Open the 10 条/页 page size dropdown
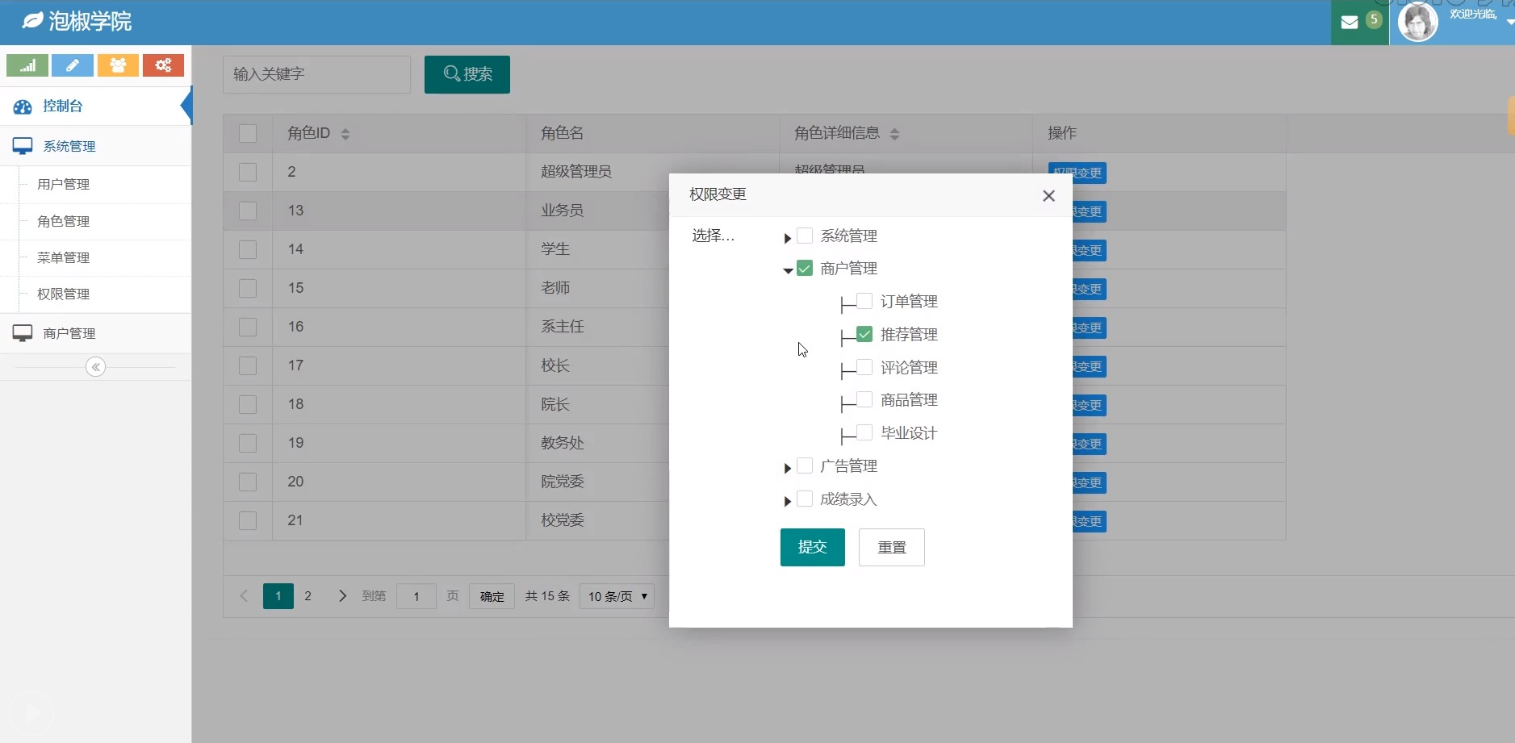The width and height of the screenshot is (1515, 743). [x=616, y=596]
